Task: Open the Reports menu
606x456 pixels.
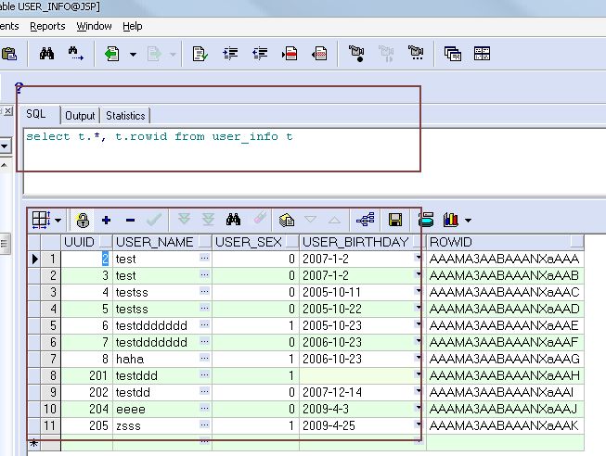Action: point(47,26)
